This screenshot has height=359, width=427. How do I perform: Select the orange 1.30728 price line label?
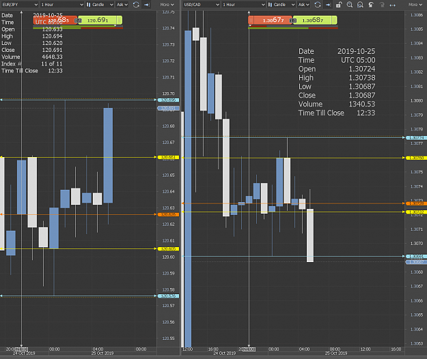point(416,203)
